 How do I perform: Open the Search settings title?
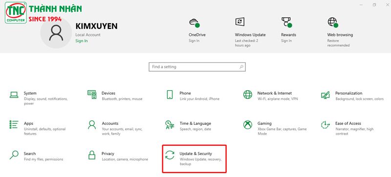pos(30,154)
